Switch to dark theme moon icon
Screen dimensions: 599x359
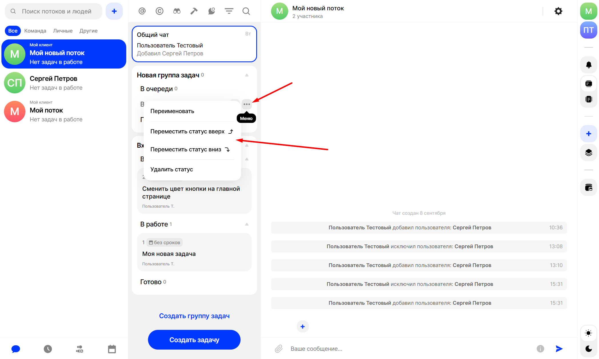[x=588, y=348]
